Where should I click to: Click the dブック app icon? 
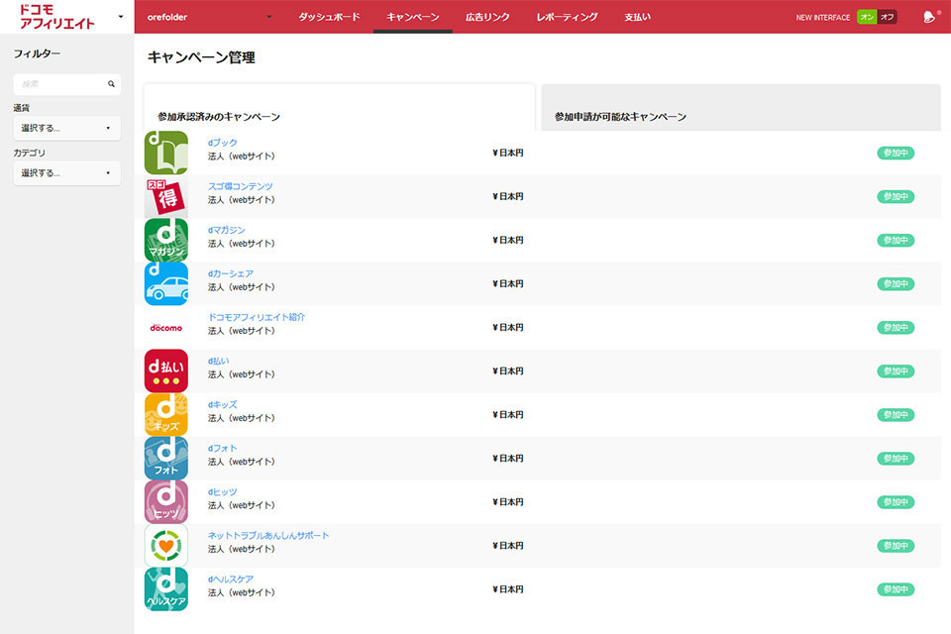click(166, 153)
